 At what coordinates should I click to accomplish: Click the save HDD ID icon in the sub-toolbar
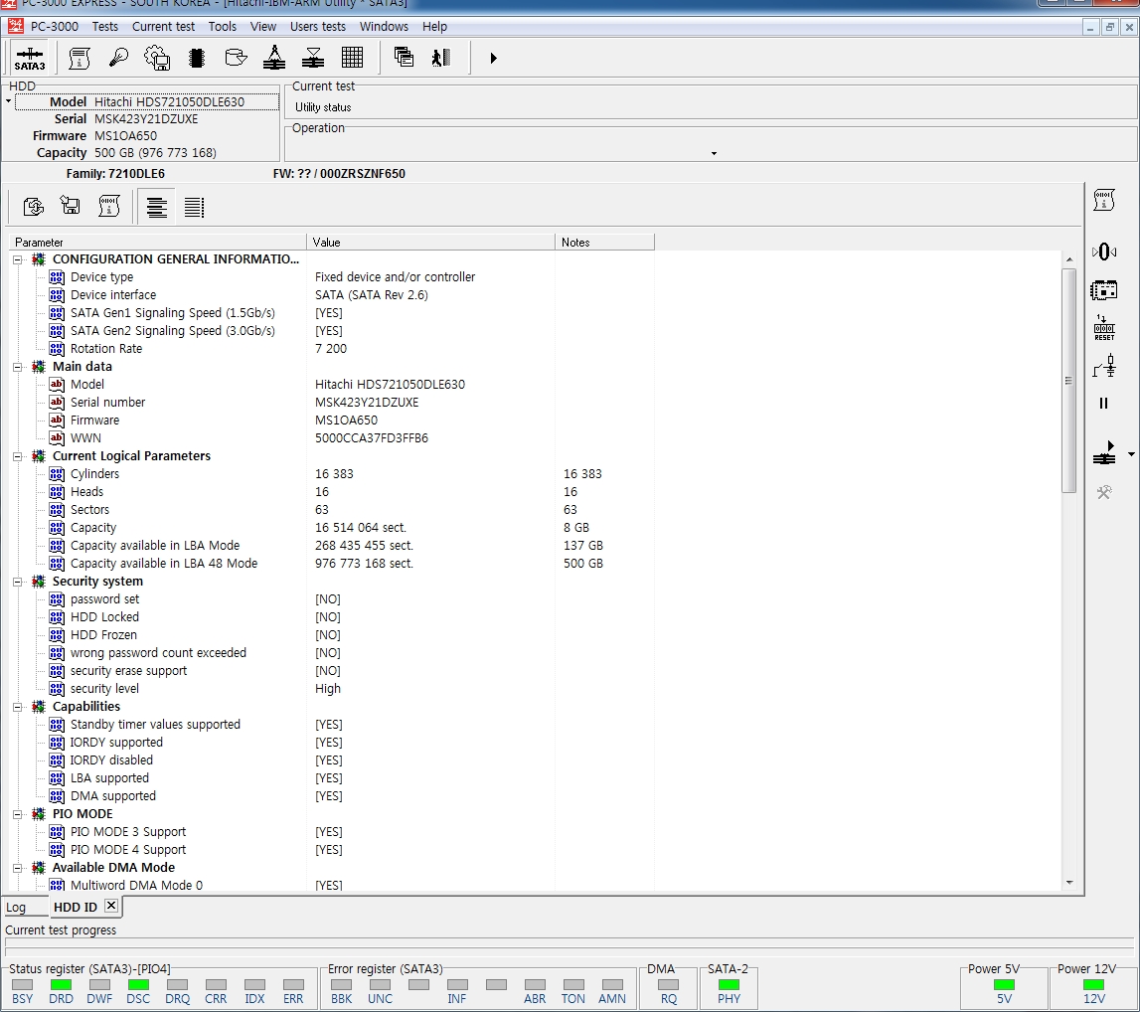(x=71, y=207)
